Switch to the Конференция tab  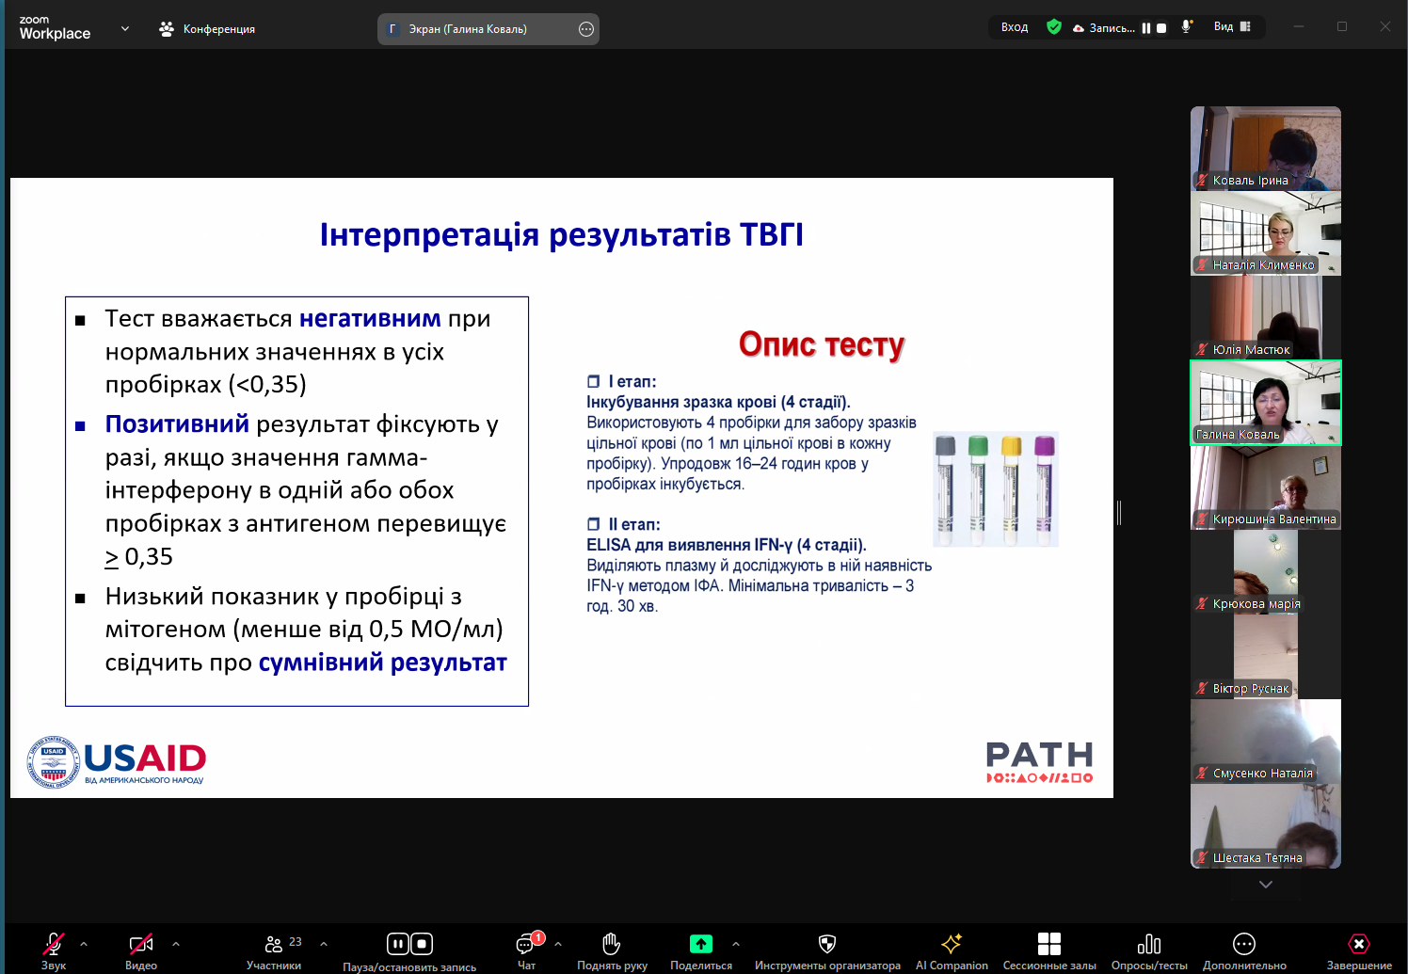(207, 29)
